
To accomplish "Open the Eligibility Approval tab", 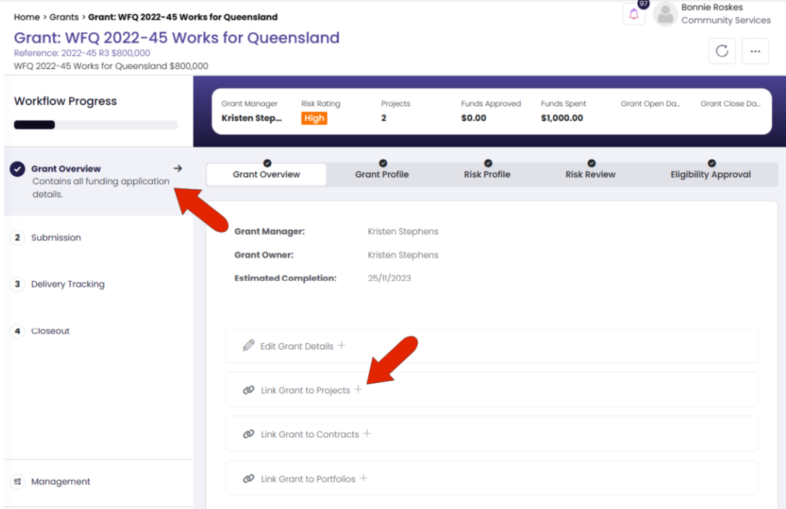I will tap(710, 175).
